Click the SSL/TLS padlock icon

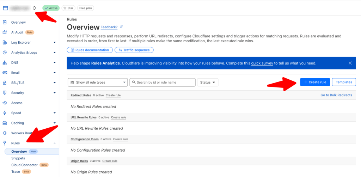(4, 83)
